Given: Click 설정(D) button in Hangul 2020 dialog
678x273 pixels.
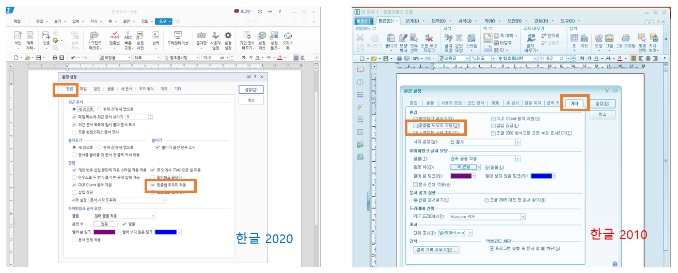Looking at the screenshot, I should (x=251, y=90).
